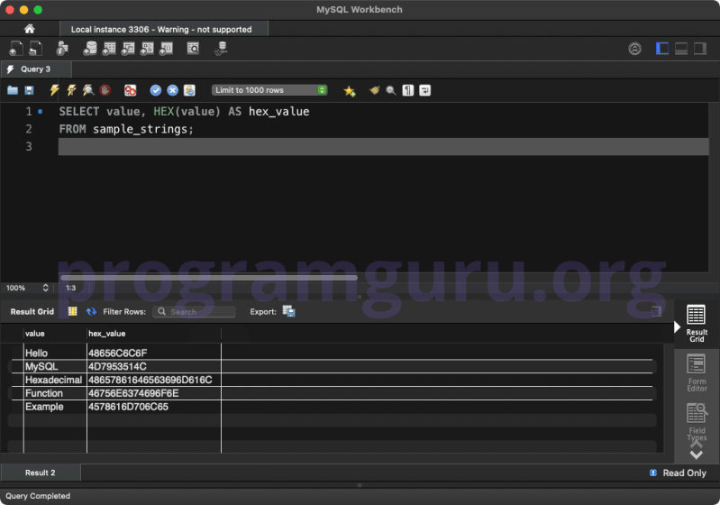Refresh the result grid data
Screen dimensions: 720x505
tap(91, 311)
